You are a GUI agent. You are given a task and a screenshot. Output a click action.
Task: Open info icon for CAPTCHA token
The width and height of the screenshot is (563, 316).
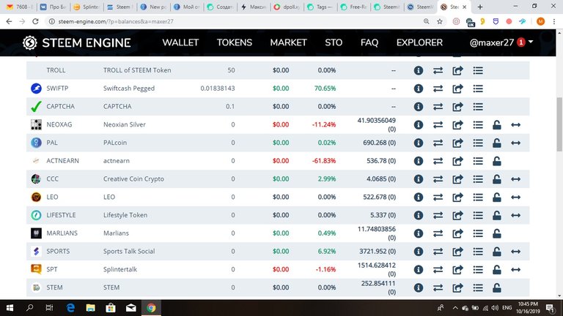point(419,106)
